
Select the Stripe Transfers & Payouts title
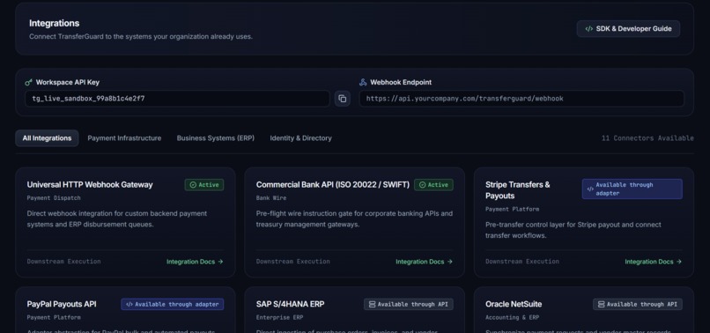point(518,190)
